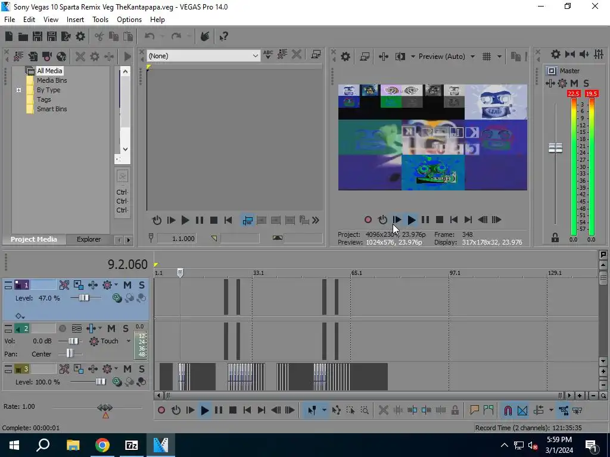Screen dimensions: 610x457
Task: Solo audio track 2
Action: [126, 328]
